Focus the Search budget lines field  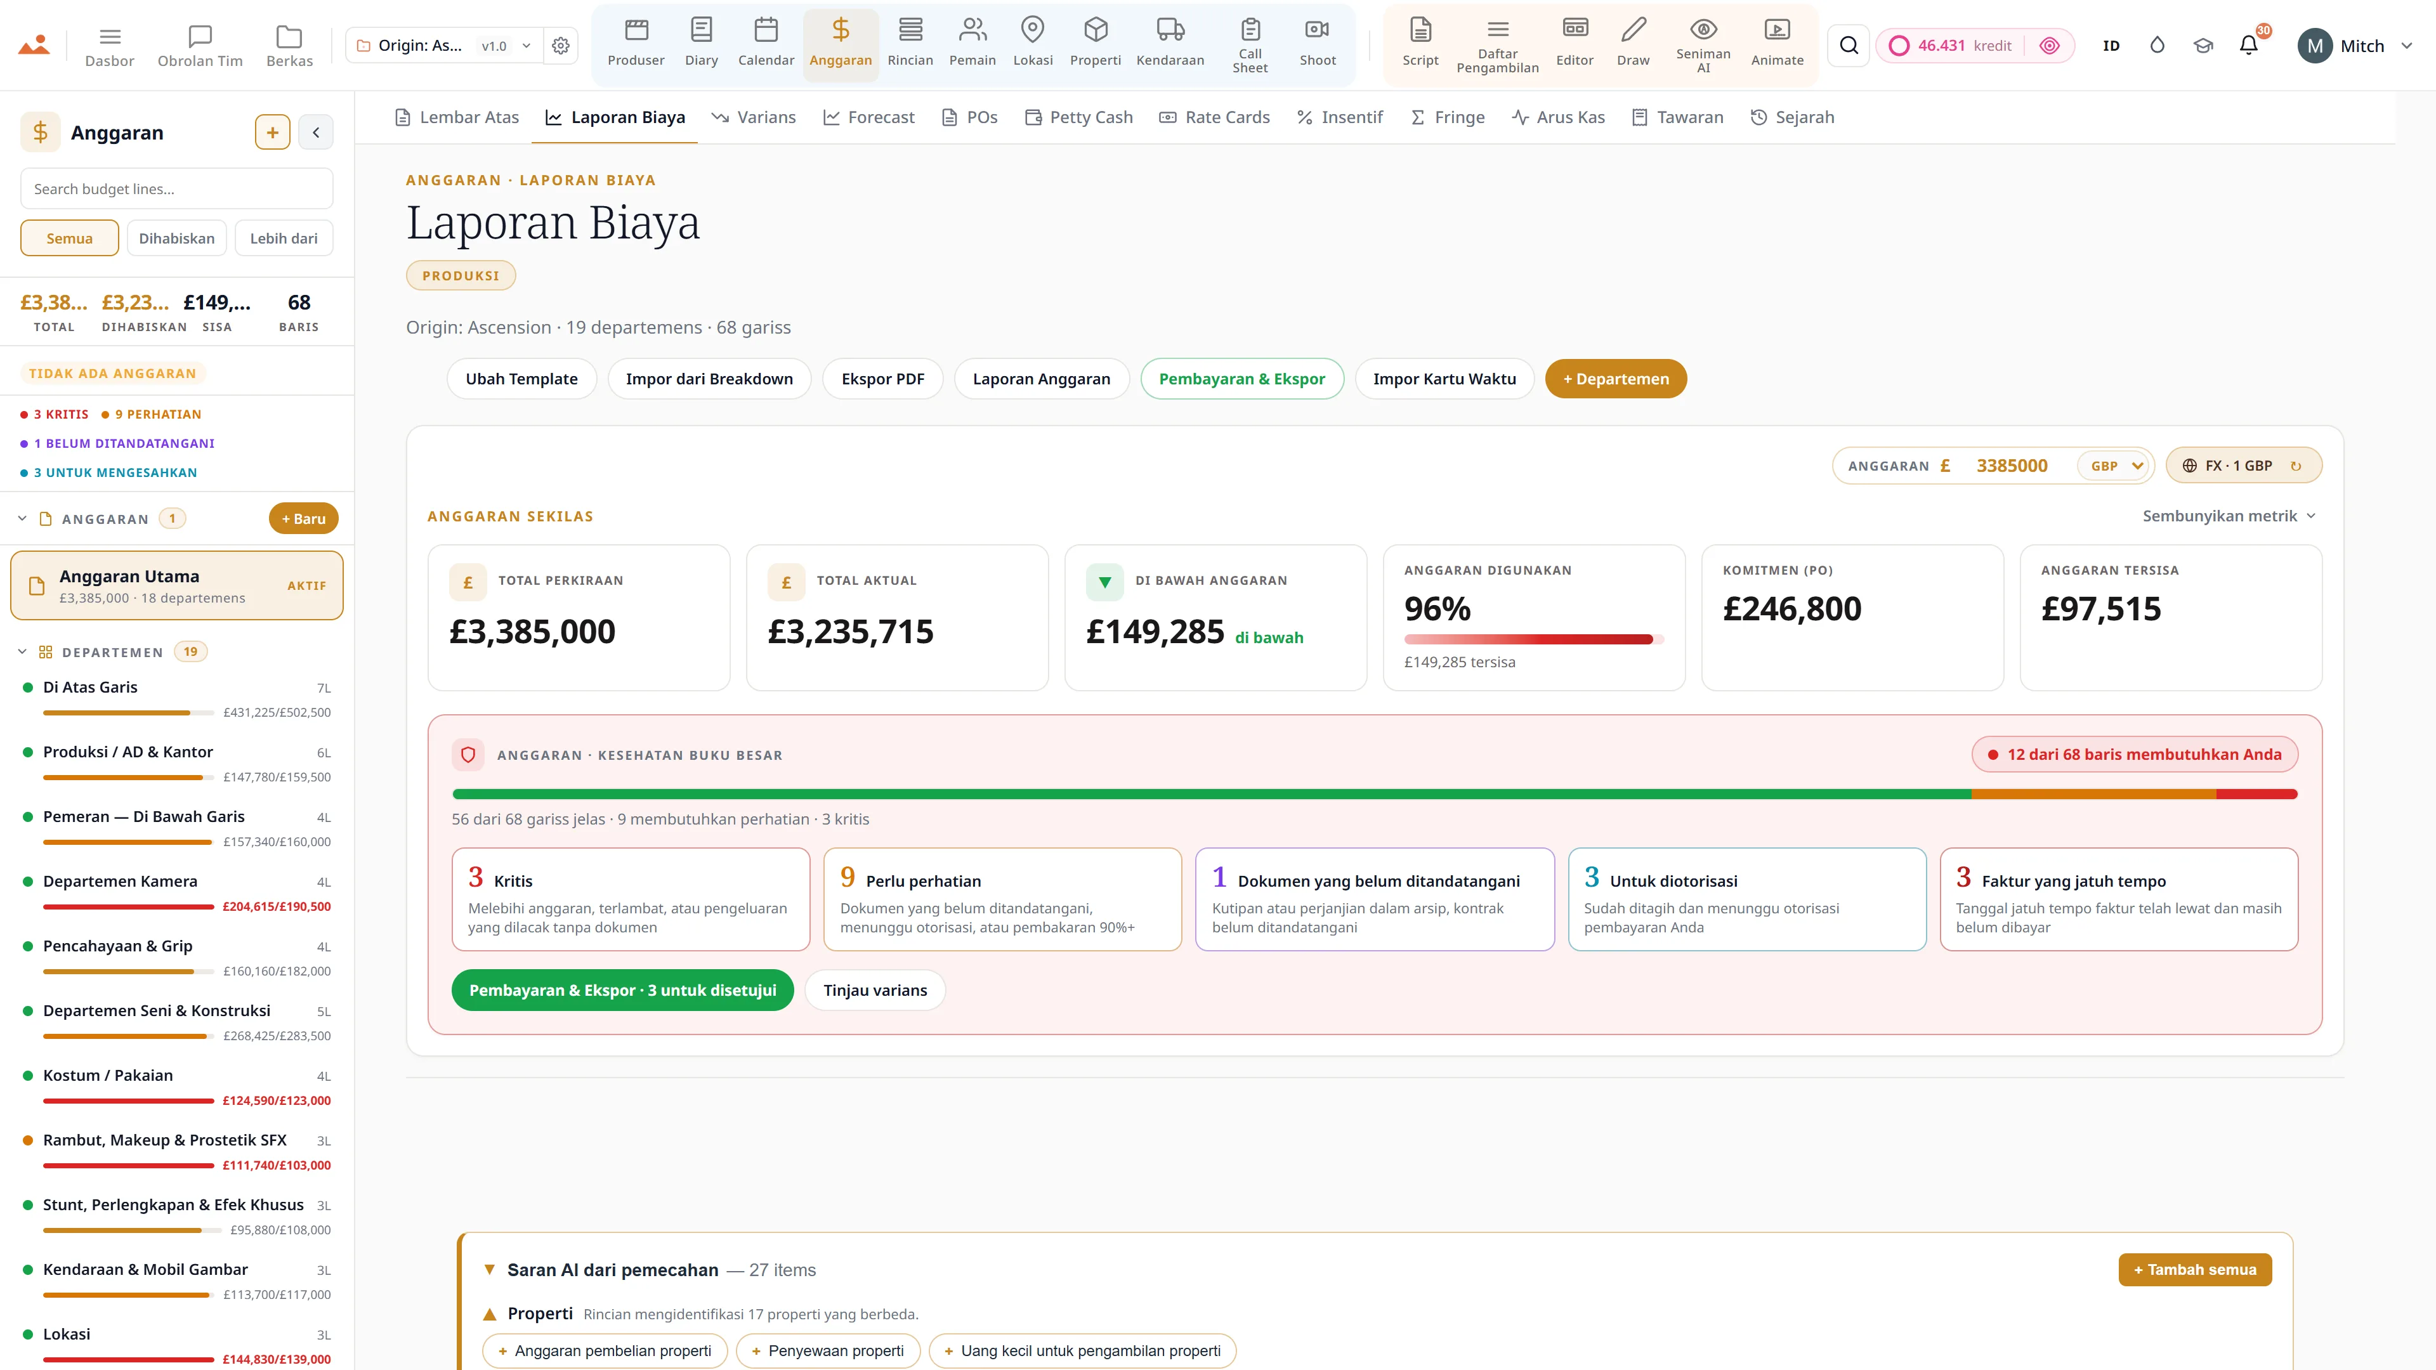[177, 188]
